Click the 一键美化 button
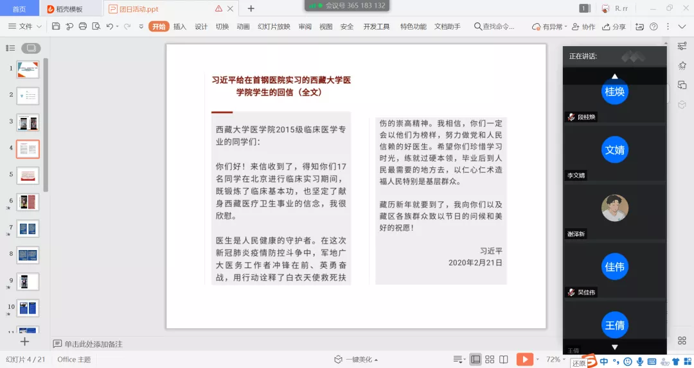 pyautogui.click(x=356, y=360)
